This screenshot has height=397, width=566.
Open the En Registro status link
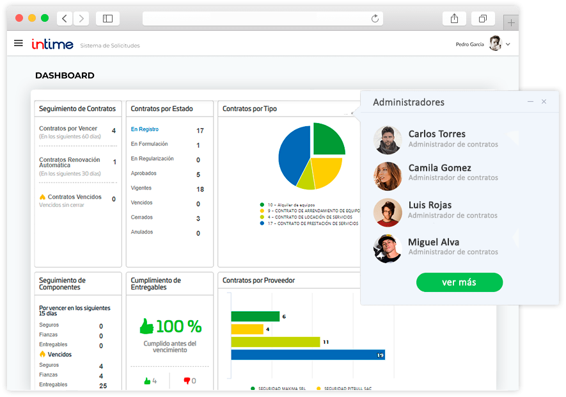coord(145,129)
